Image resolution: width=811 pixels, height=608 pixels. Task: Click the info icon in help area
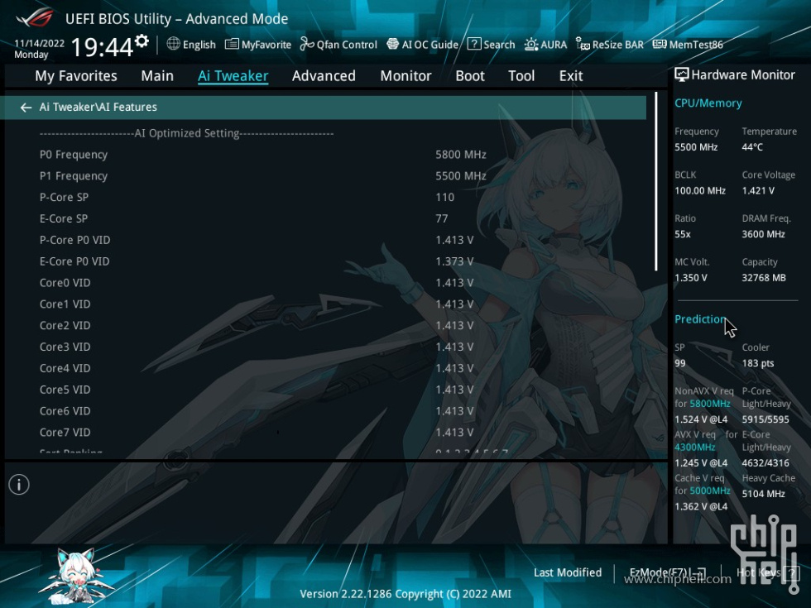tap(19, 485)
